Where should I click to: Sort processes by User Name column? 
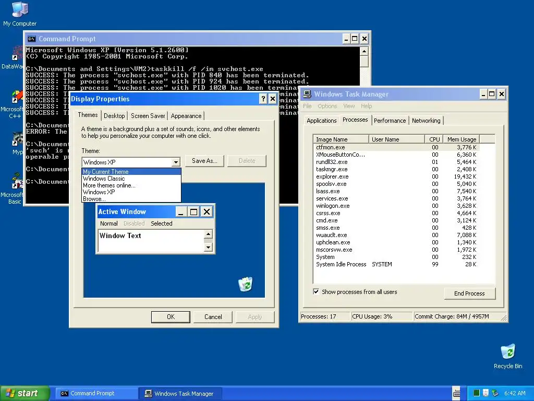point(397,139)
